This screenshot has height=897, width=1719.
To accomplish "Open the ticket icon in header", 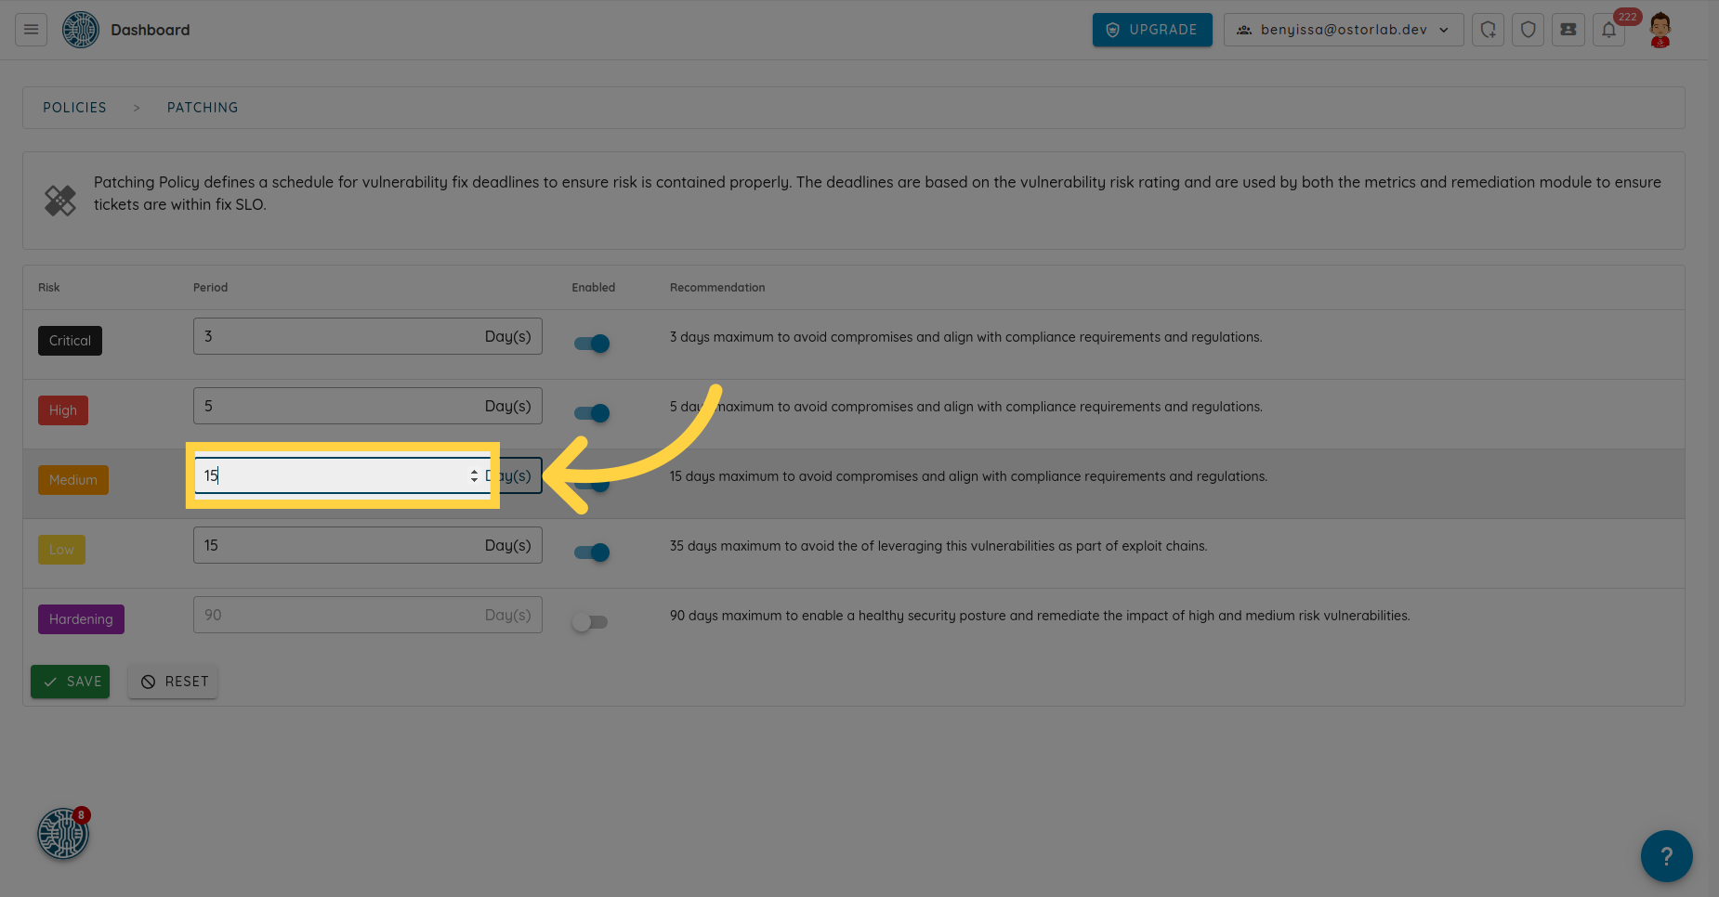I will coord(1568,30).
